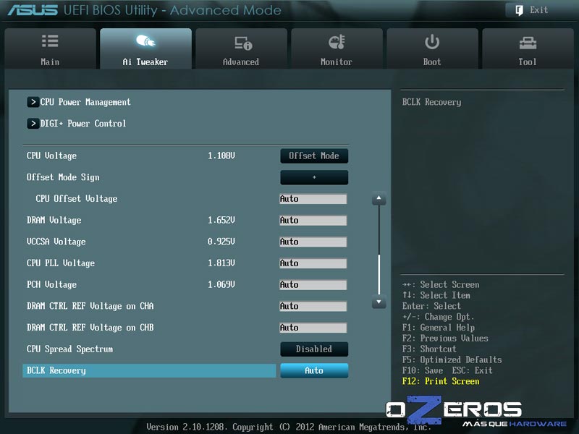
Task: Switch to the Ai Tweaker tab
Action: (x=145, y=48)
